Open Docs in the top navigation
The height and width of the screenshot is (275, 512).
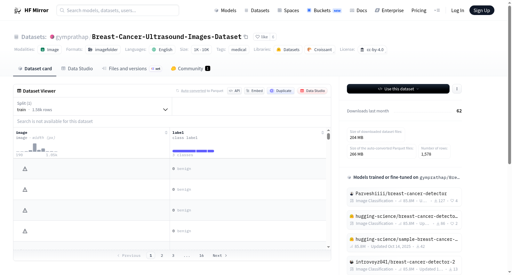[358, 11]
